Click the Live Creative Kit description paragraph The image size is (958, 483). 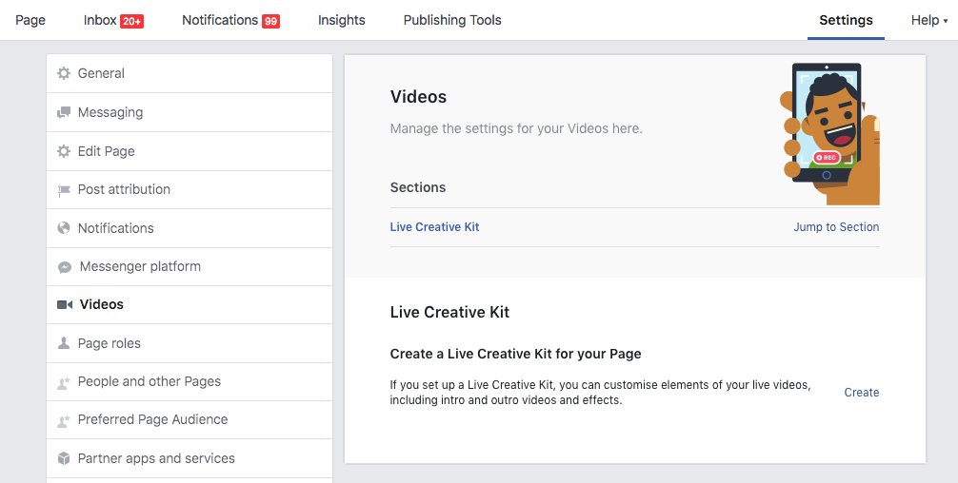point(600,393)
